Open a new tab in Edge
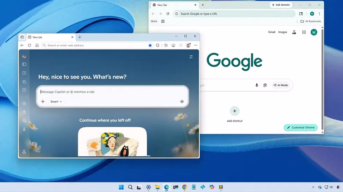 pos(80,37)
